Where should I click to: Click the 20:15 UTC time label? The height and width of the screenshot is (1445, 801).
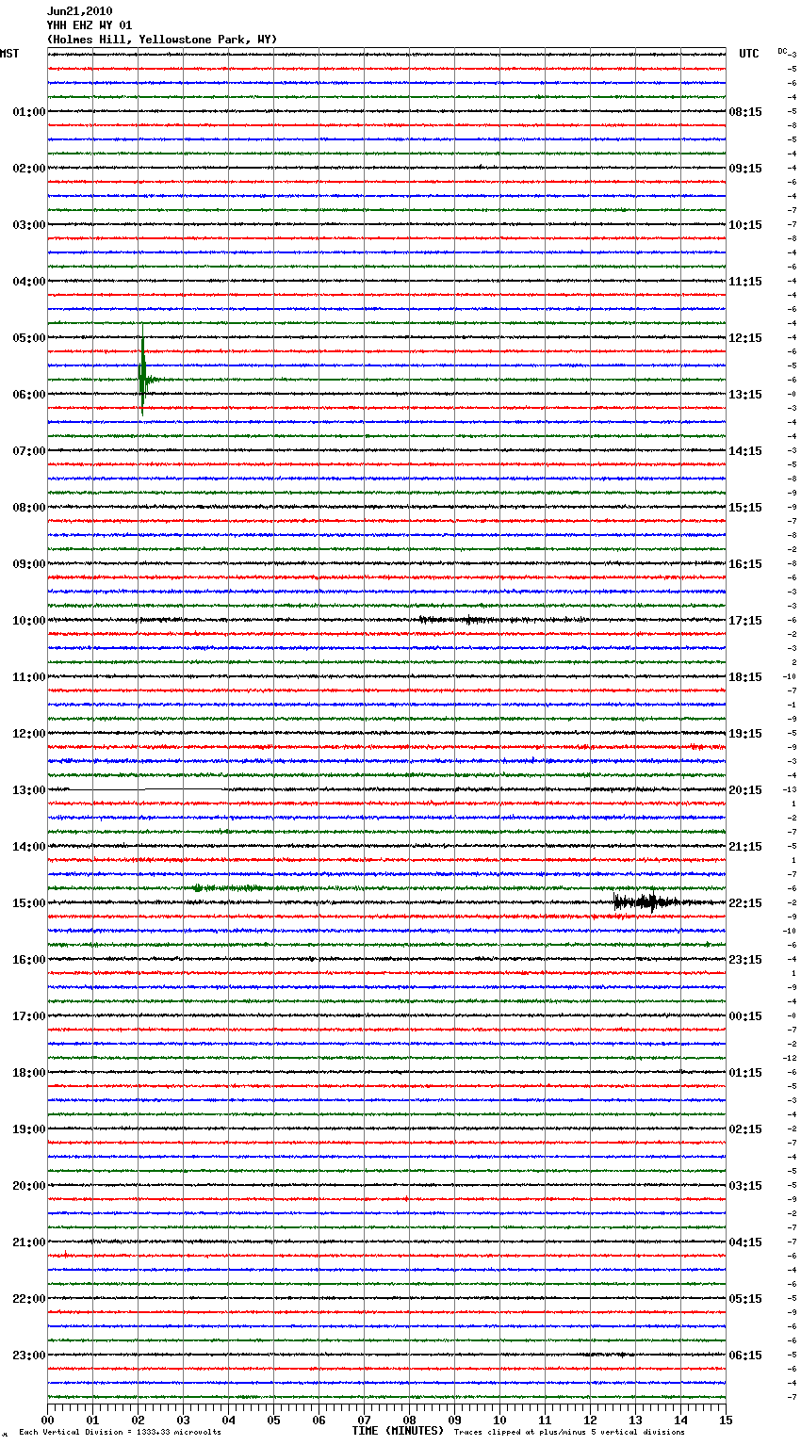coord(745,790)
